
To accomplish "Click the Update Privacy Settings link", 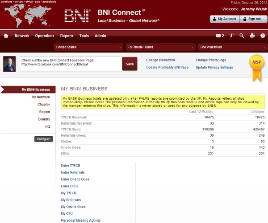I will point(214,67).
